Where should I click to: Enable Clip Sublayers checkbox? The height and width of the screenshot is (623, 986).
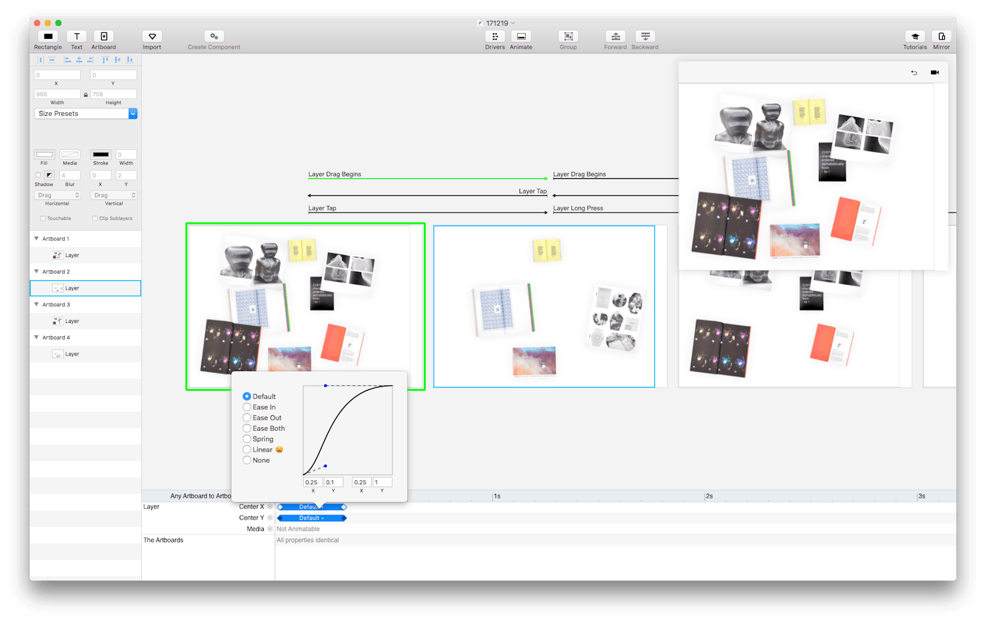[x=95, y=218]
